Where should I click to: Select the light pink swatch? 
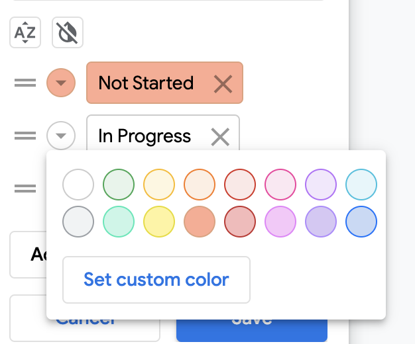click(x=280, y=184)
